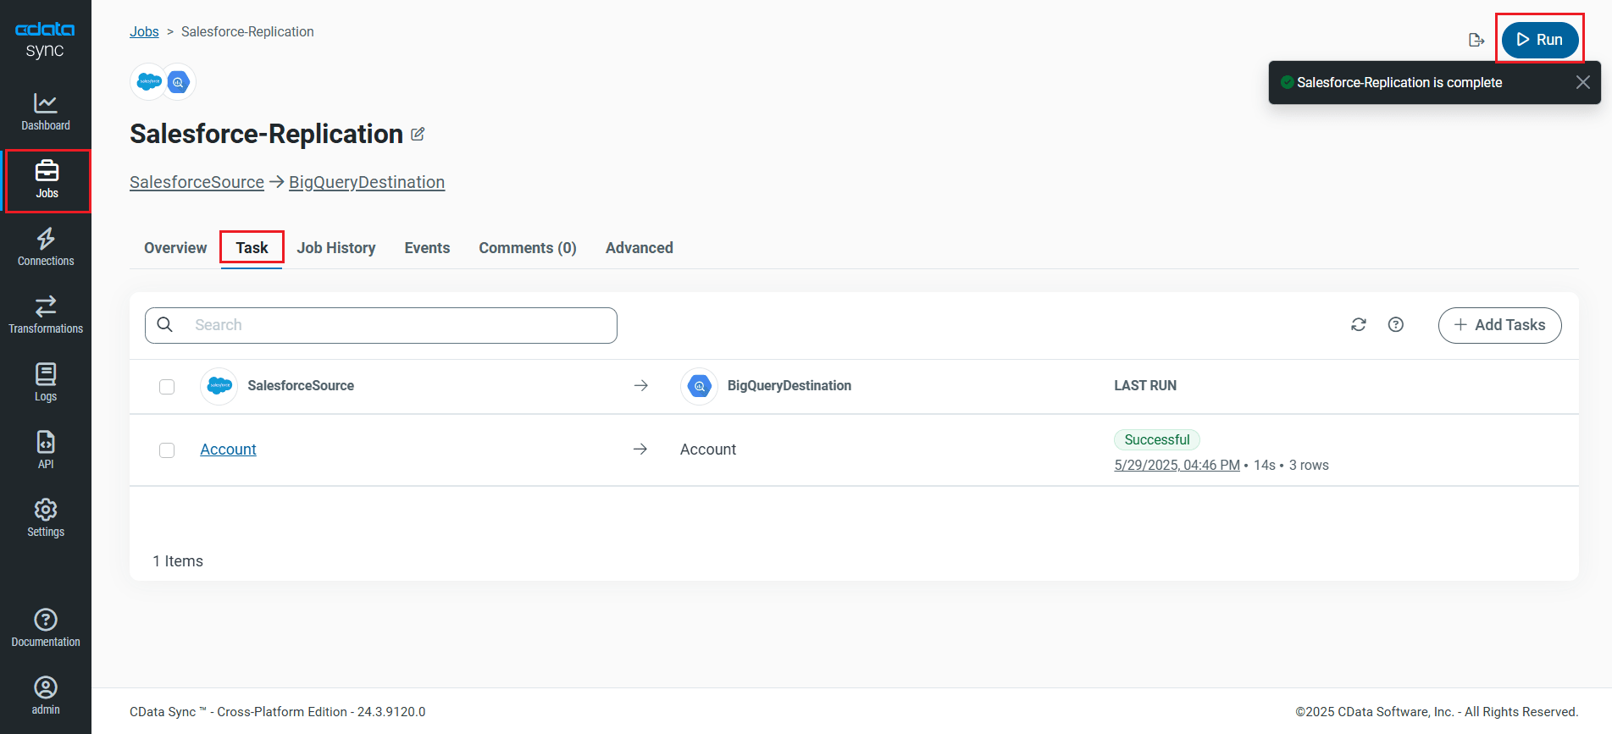Open the SalesforceSource connection link
Viewport: 1612px width, 734px height.
(x=197, y=182)
